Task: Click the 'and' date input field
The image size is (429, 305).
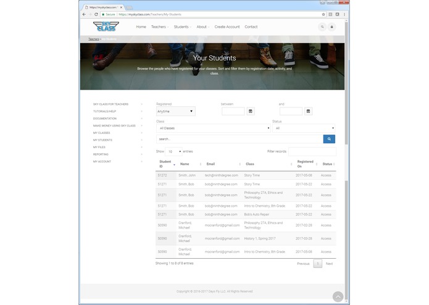Action: [291, 111]
